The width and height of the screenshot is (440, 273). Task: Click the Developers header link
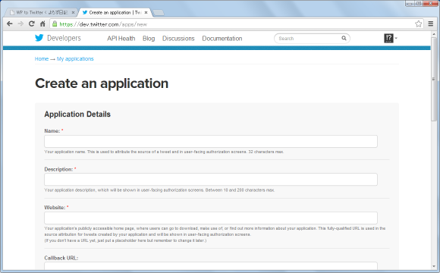pos(64,38)
